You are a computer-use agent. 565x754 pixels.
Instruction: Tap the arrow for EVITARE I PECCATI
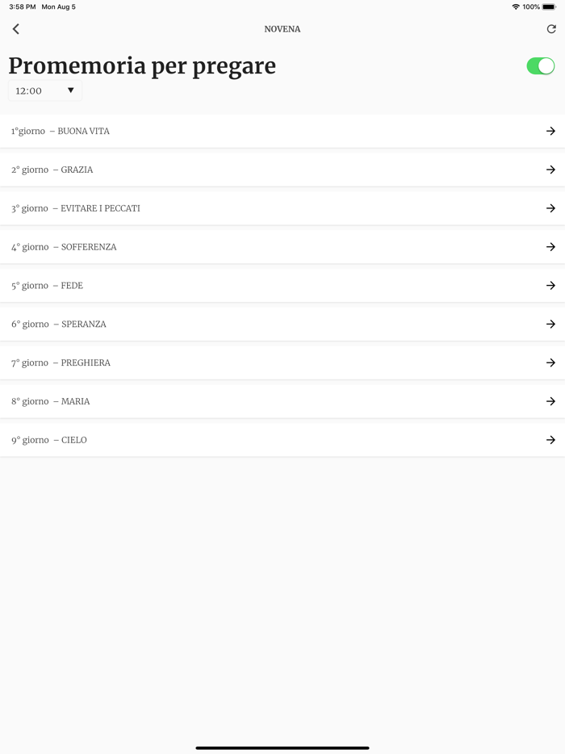[x=550, y=208]
